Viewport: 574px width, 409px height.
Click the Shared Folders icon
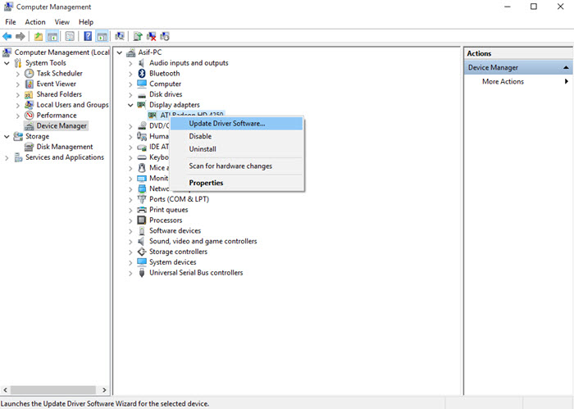point(29,94)
